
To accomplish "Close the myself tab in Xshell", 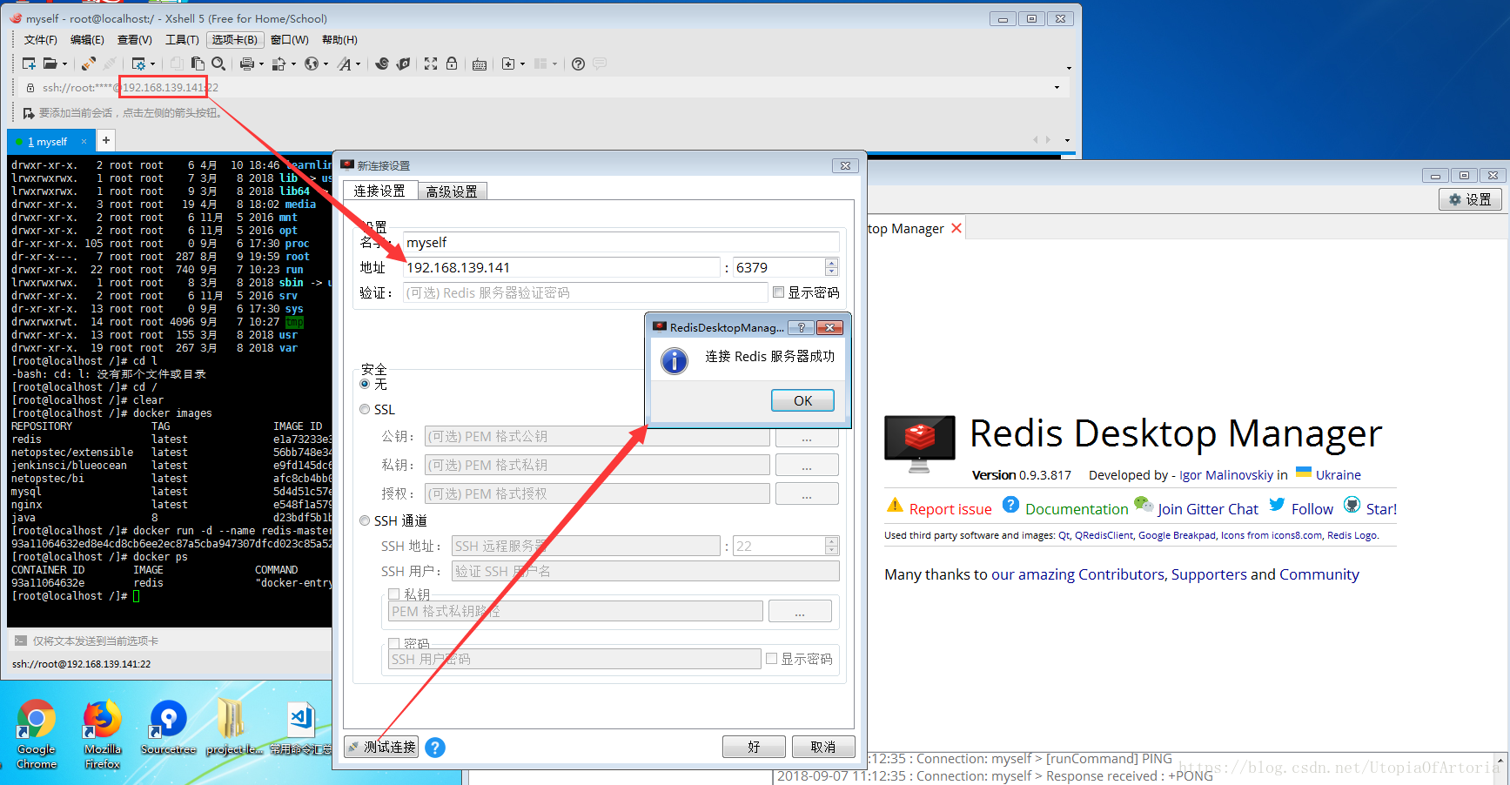I will pos(84,141).
